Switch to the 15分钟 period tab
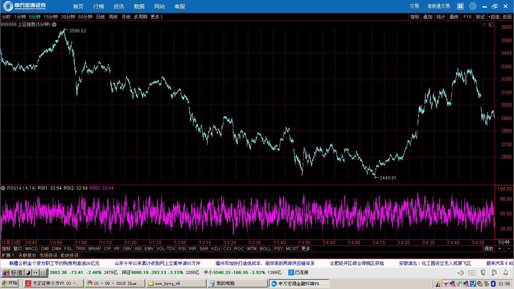 (x=51, y=17)
